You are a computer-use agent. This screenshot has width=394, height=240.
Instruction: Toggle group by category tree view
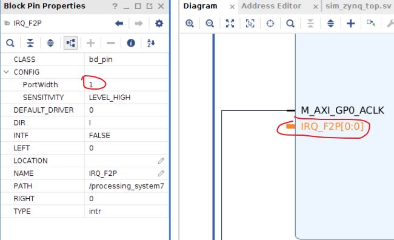point(70,43)
